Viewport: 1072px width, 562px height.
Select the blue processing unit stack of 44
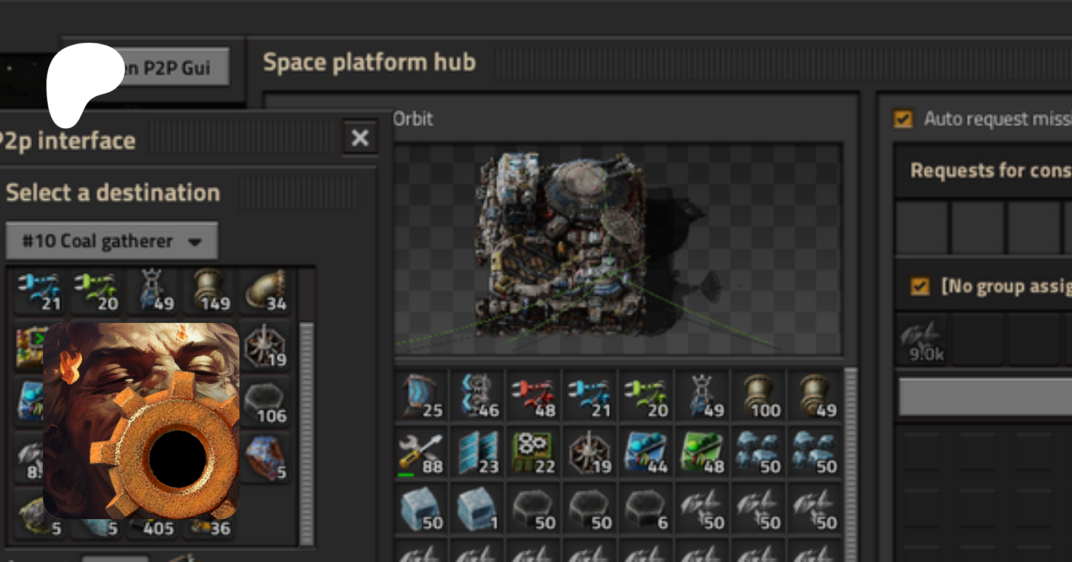point(646,453)
